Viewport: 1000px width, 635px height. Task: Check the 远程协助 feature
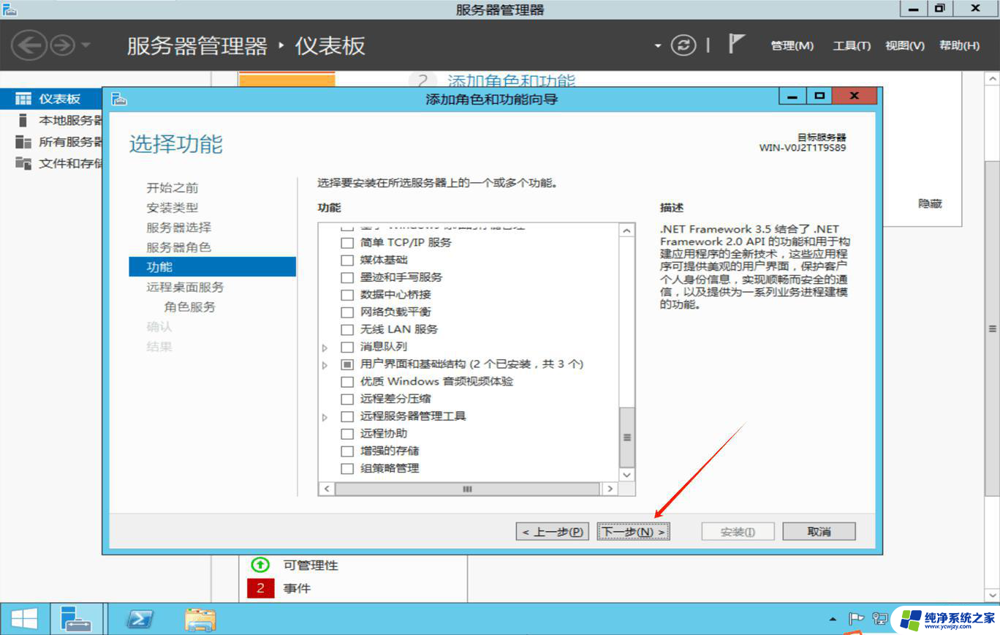(x=347, y=434)
